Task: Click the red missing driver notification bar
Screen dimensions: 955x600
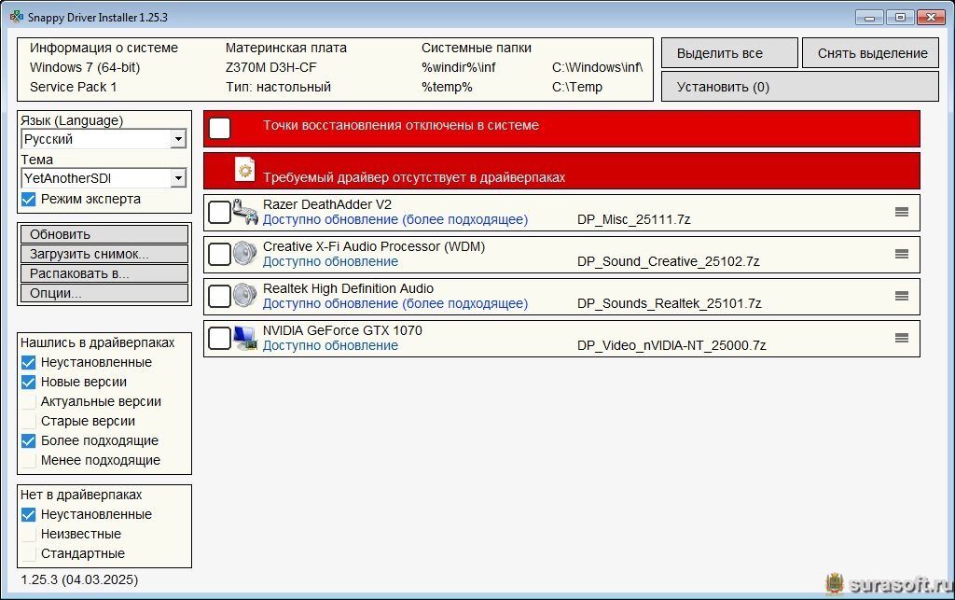Action: pyautogui.click(x=578, y=171)
